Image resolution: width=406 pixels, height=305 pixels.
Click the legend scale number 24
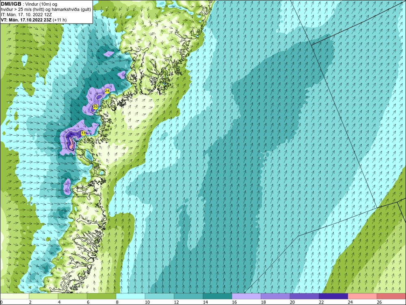pos(350,302)
